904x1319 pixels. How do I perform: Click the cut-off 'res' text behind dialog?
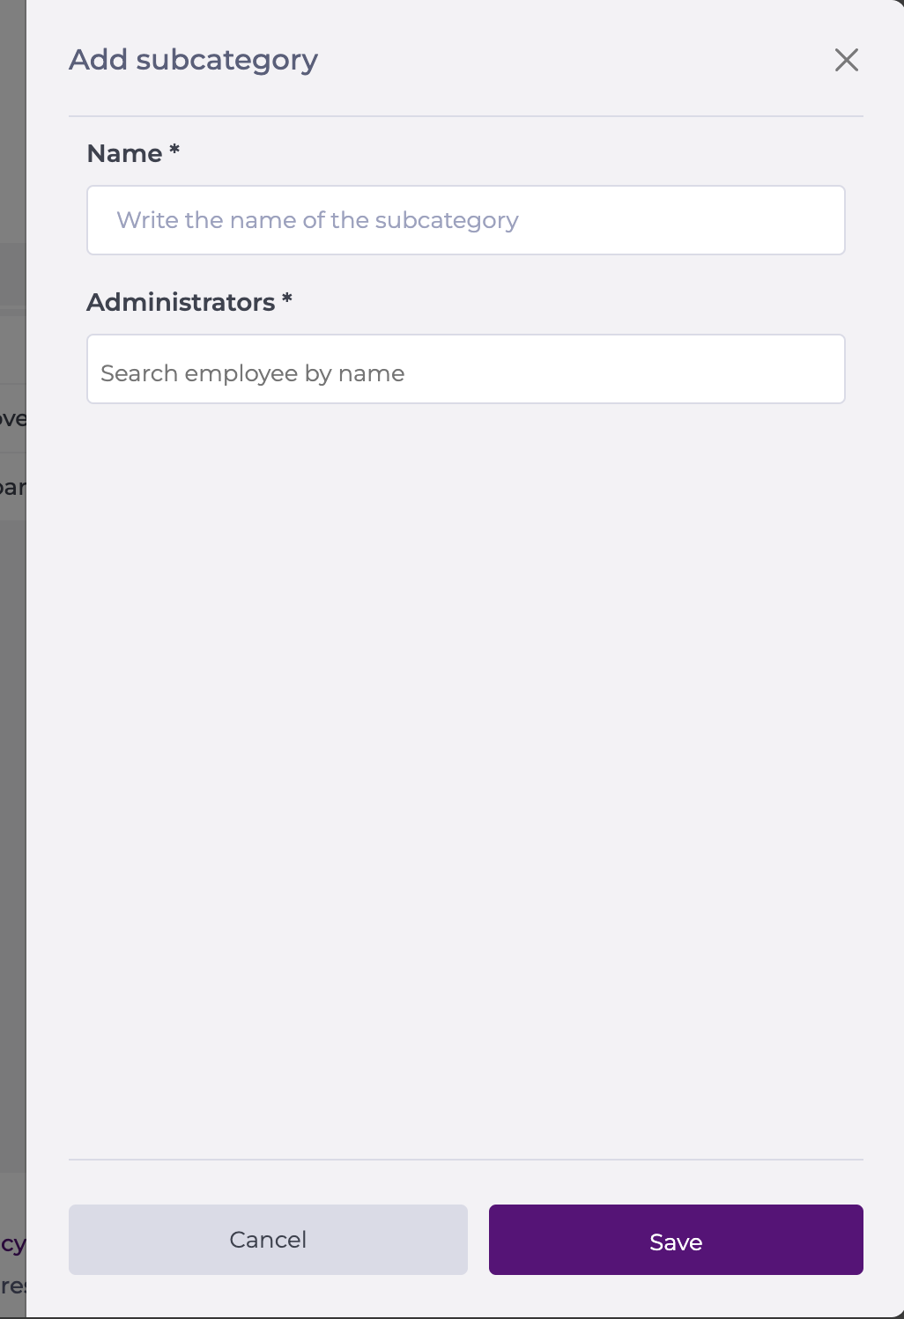click(12, 1286)
